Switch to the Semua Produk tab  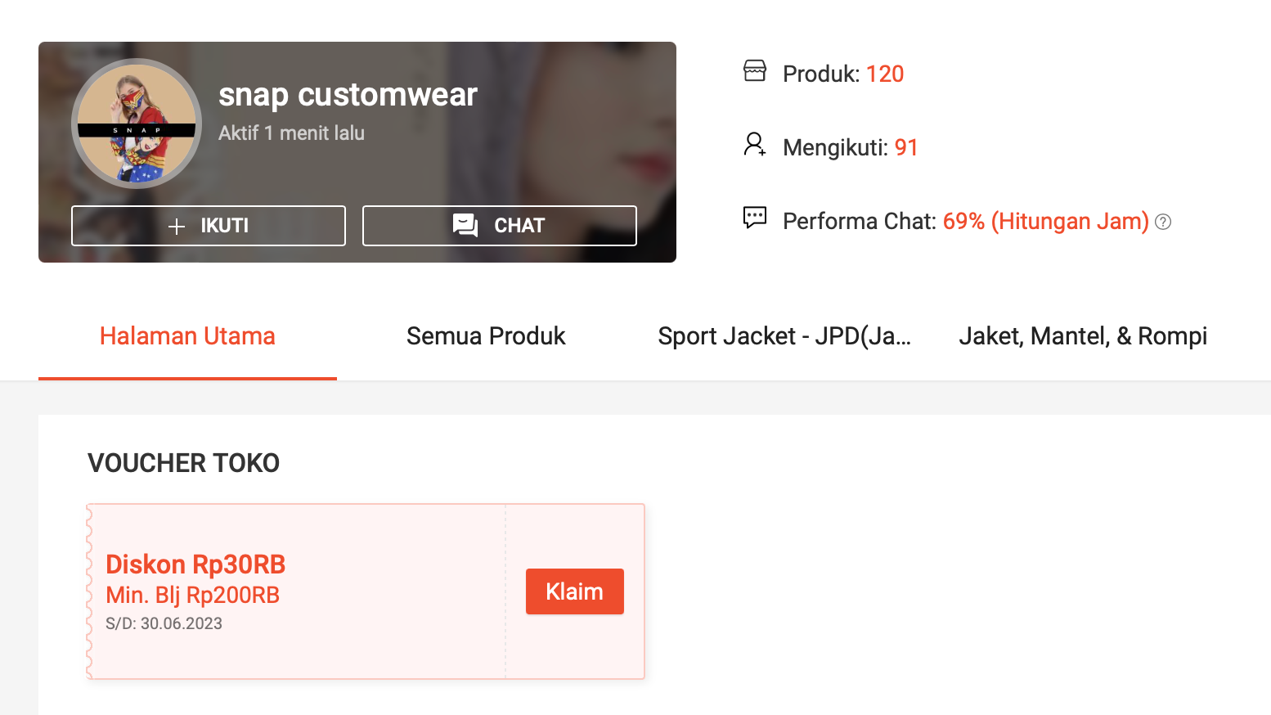click(x=485, y=335)
